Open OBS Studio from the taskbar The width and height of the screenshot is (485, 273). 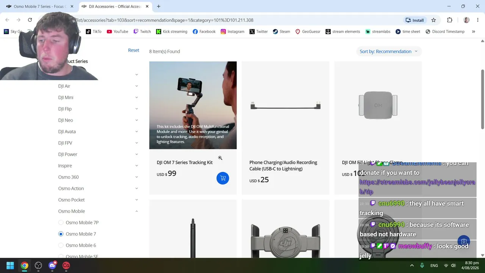(x=38, y=265)
